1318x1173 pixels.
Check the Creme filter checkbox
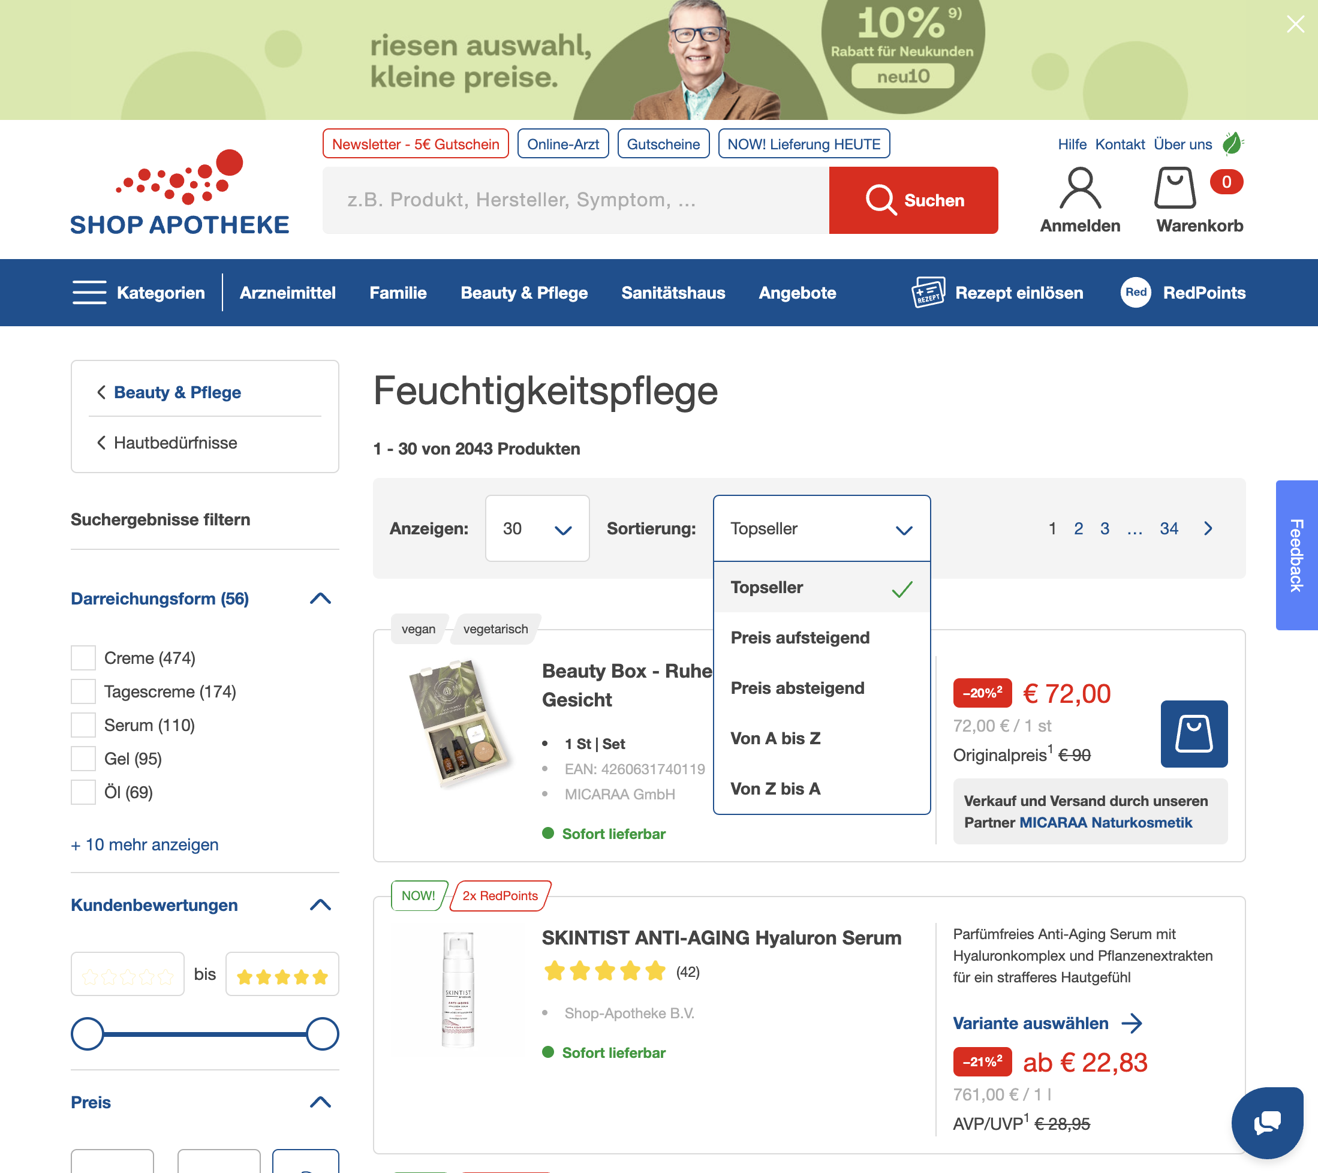(83, 657)
